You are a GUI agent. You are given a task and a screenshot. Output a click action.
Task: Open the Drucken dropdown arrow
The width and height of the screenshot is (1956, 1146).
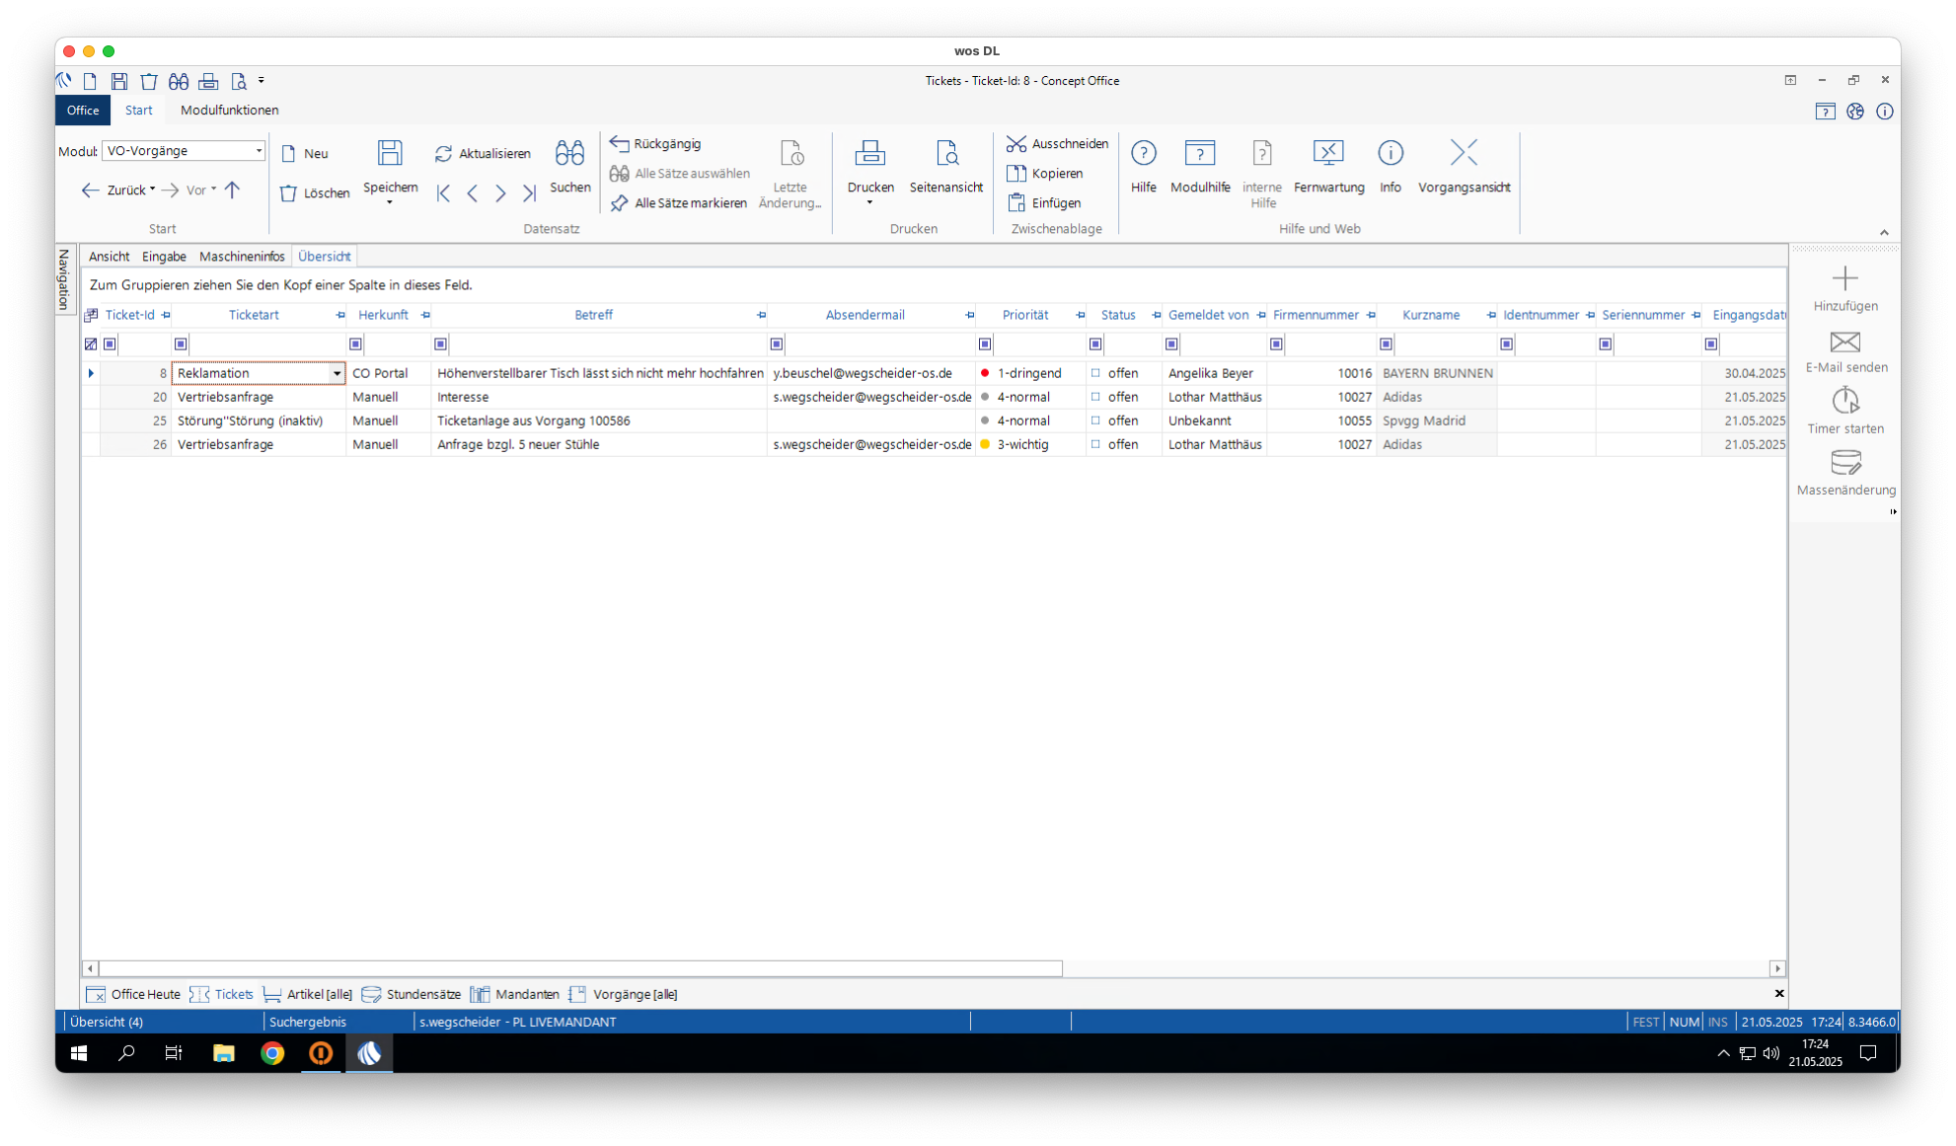click(869, 203)
